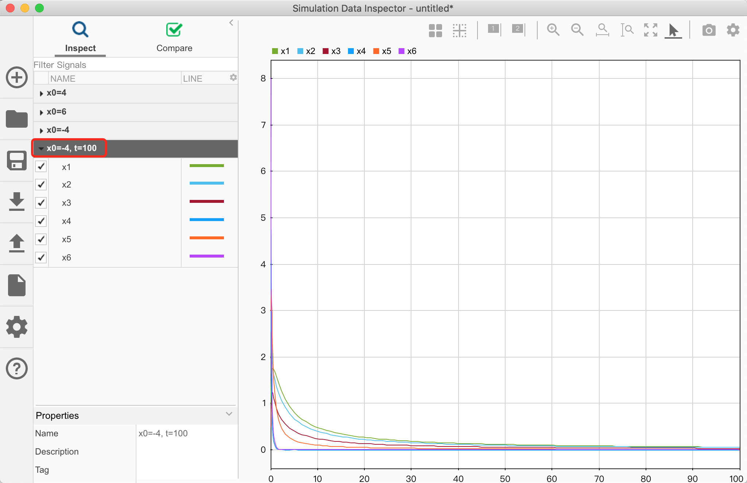Expand the x0=6 run

pos(41,112)
